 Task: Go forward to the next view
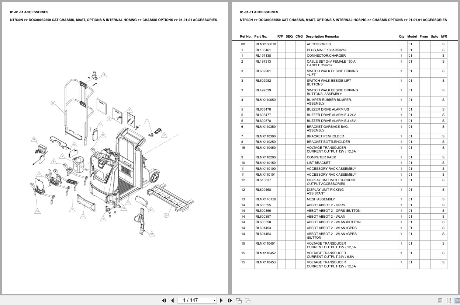tap(248, 300)
